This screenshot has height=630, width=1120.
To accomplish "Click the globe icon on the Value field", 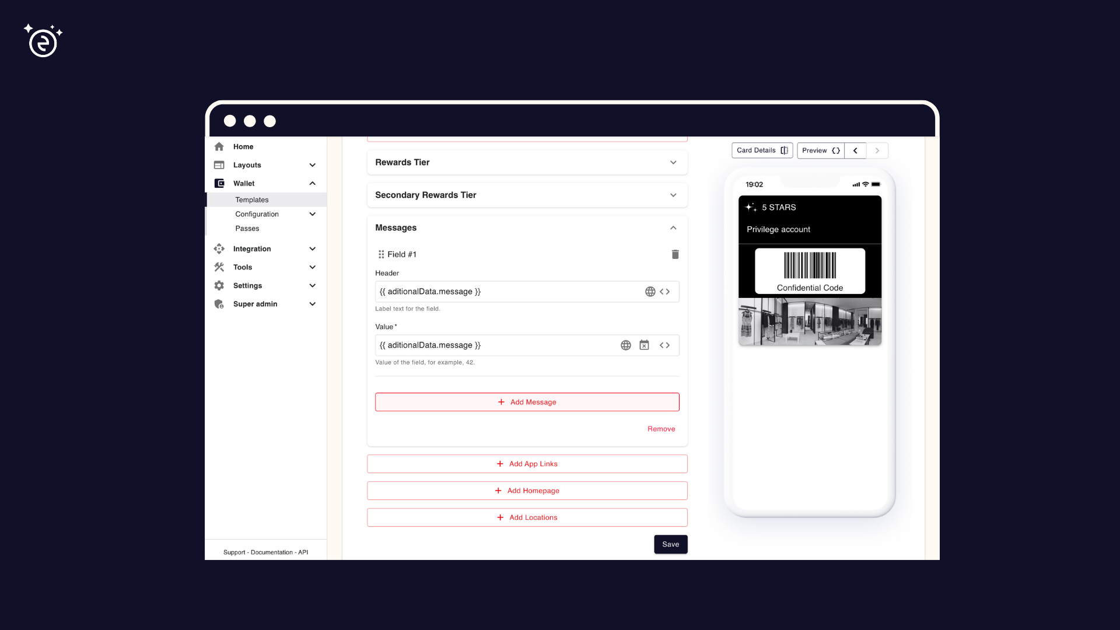I will (625, 345).
